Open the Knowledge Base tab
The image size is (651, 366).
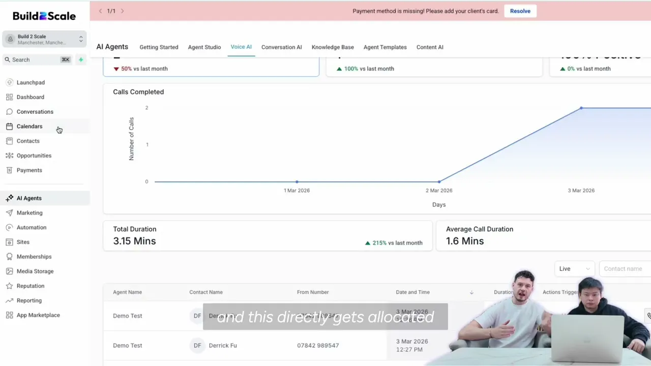[333, 47]
